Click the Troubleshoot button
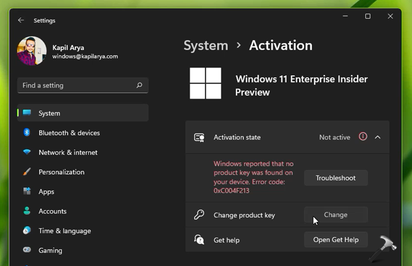This screenshot has height=266, width=412. 336,178
